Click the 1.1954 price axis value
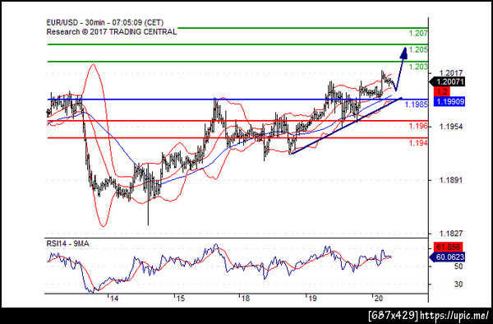 tap(451, 127)
